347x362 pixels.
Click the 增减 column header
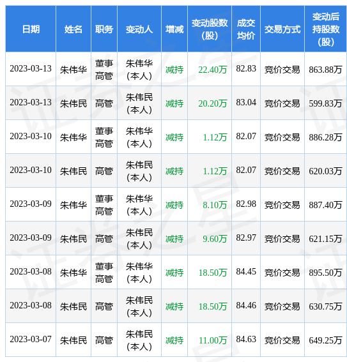(x=174, y=29)
